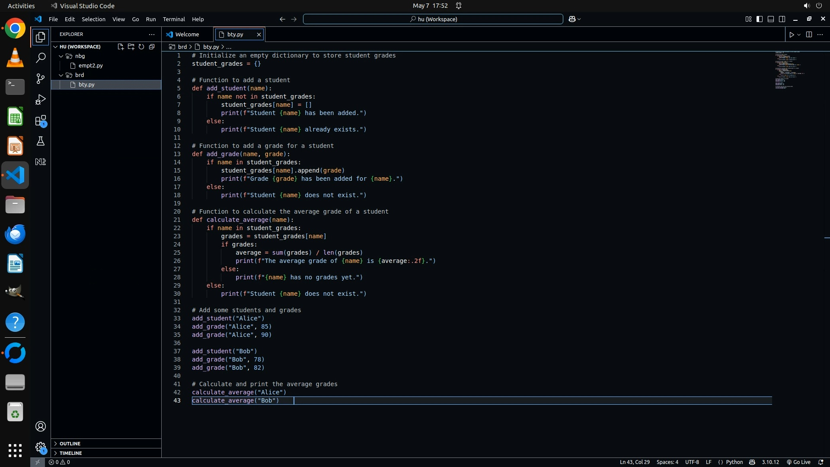Open the Testing flask view
830x467 pixels.
[x=40, y=141]
